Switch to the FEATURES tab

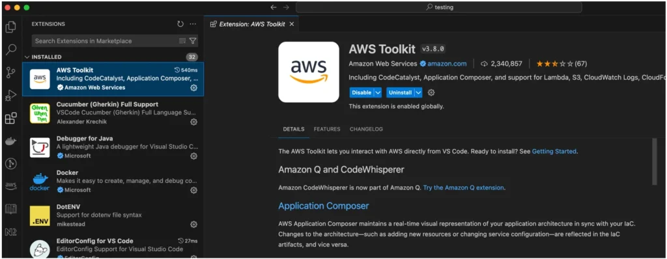[x=327, y=129]
